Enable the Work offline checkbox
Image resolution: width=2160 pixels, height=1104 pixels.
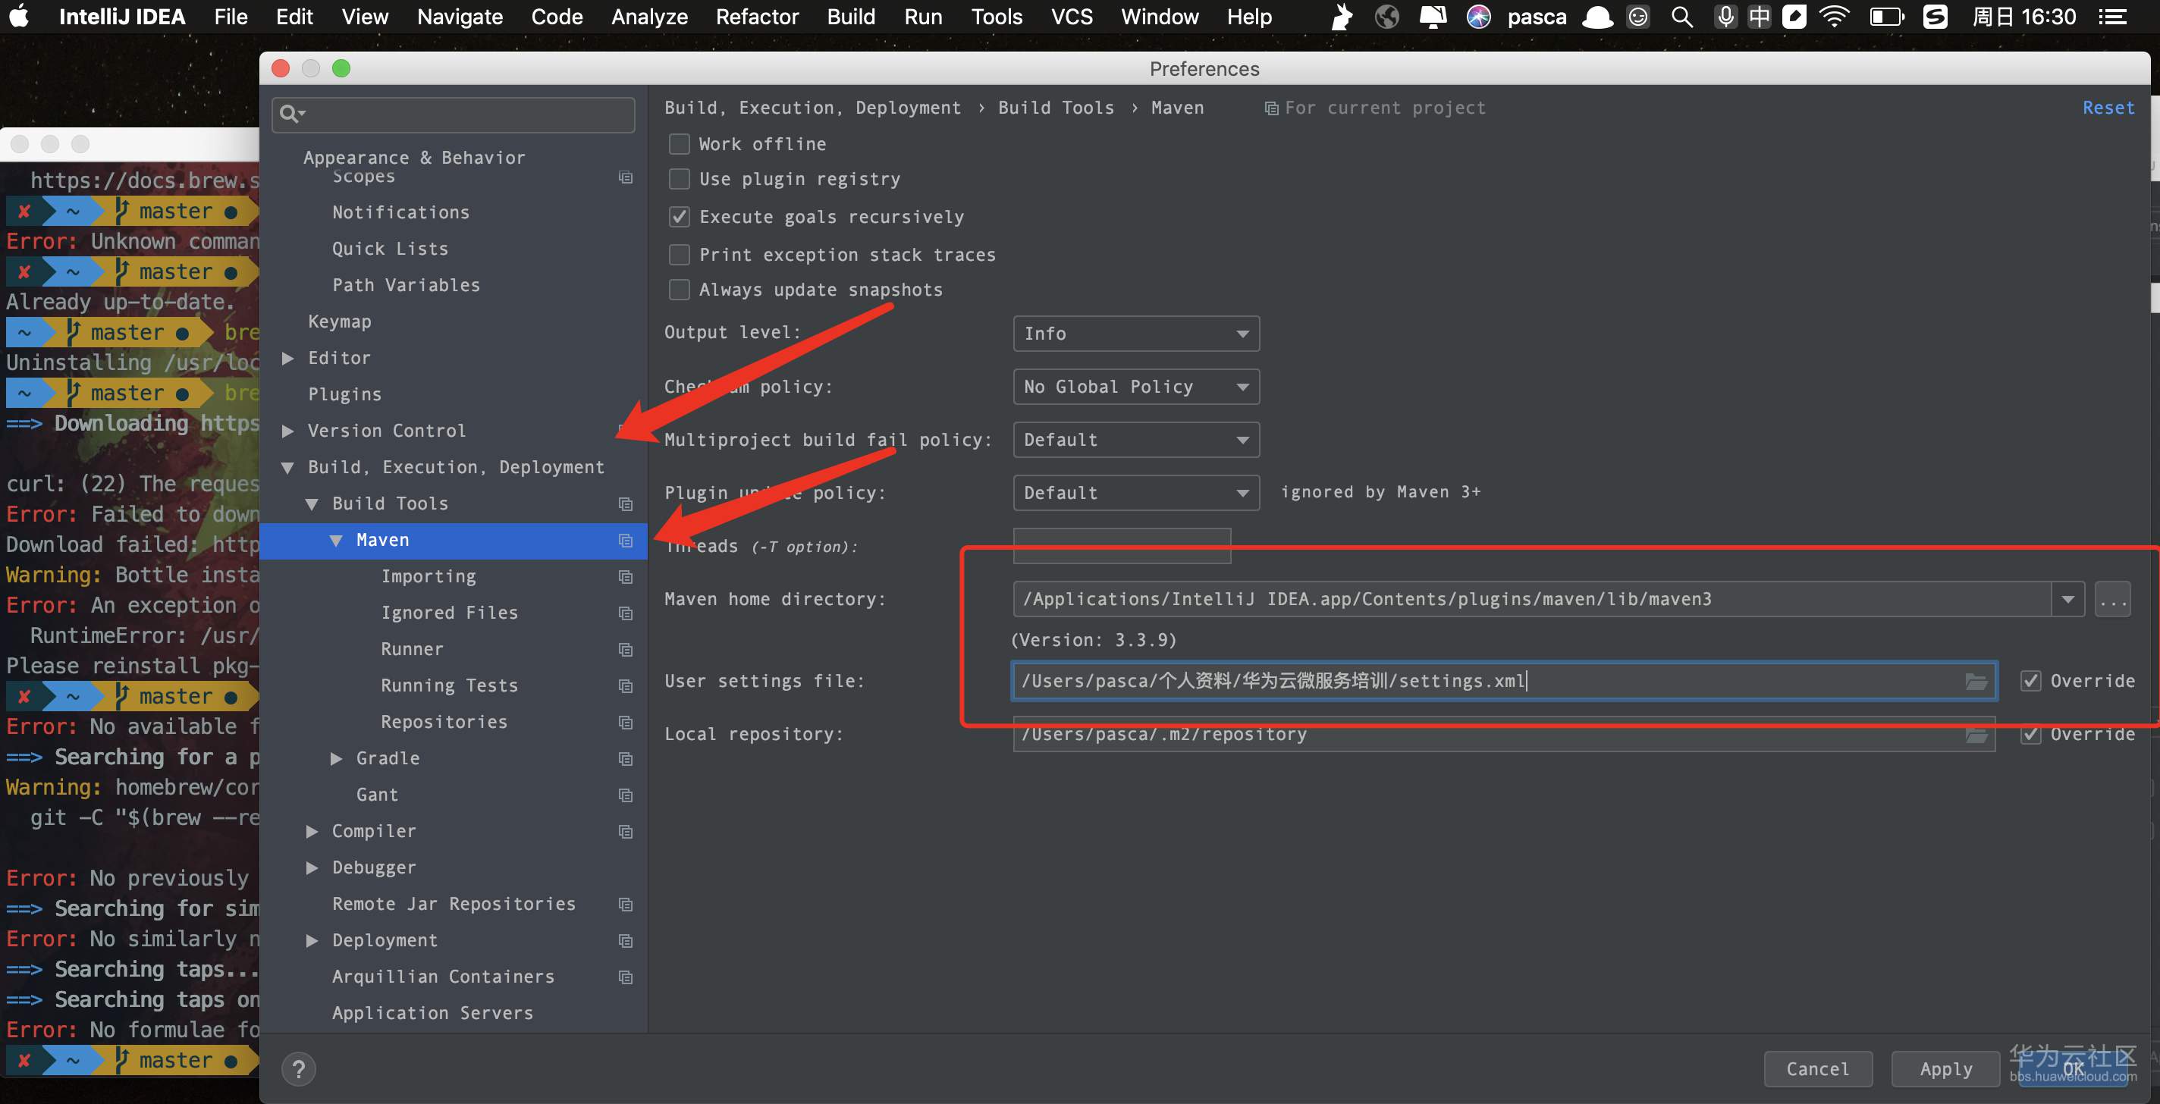point(680,144)
